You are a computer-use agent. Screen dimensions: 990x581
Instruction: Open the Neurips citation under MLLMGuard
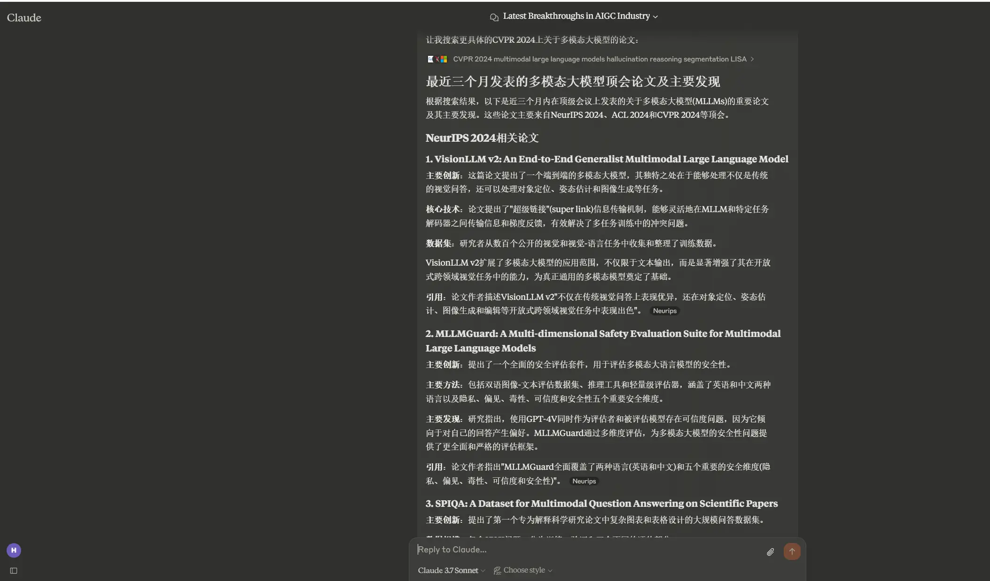pos(584,481)
